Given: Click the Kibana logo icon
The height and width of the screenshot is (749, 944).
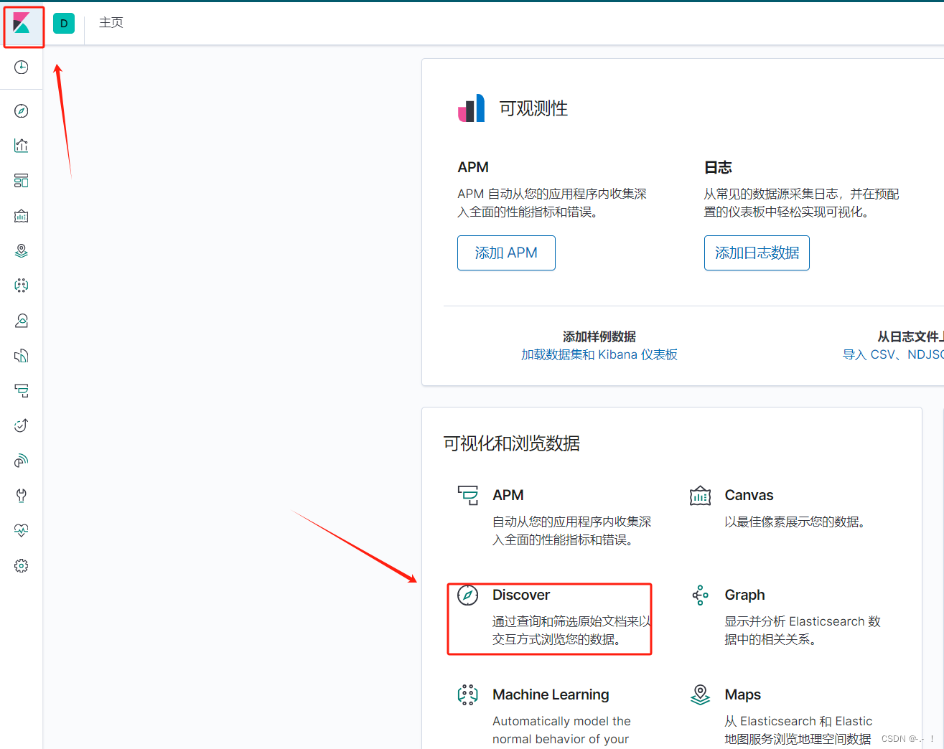Looking at the screenshot, I should (22, 23).
